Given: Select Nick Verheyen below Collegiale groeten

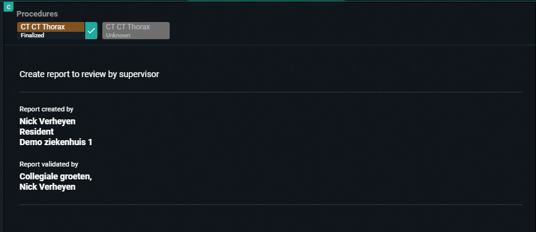Looking at the screenshot, I should point(48,187).
